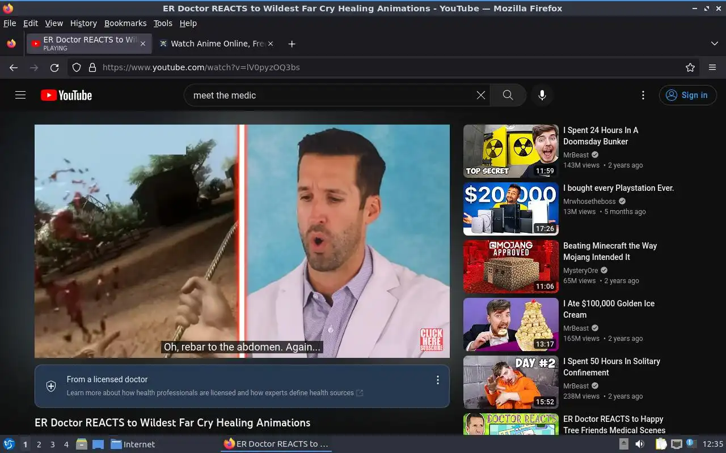List all tabs dropdown arrow
Viewport: 726px width, 453px height.
715,44
